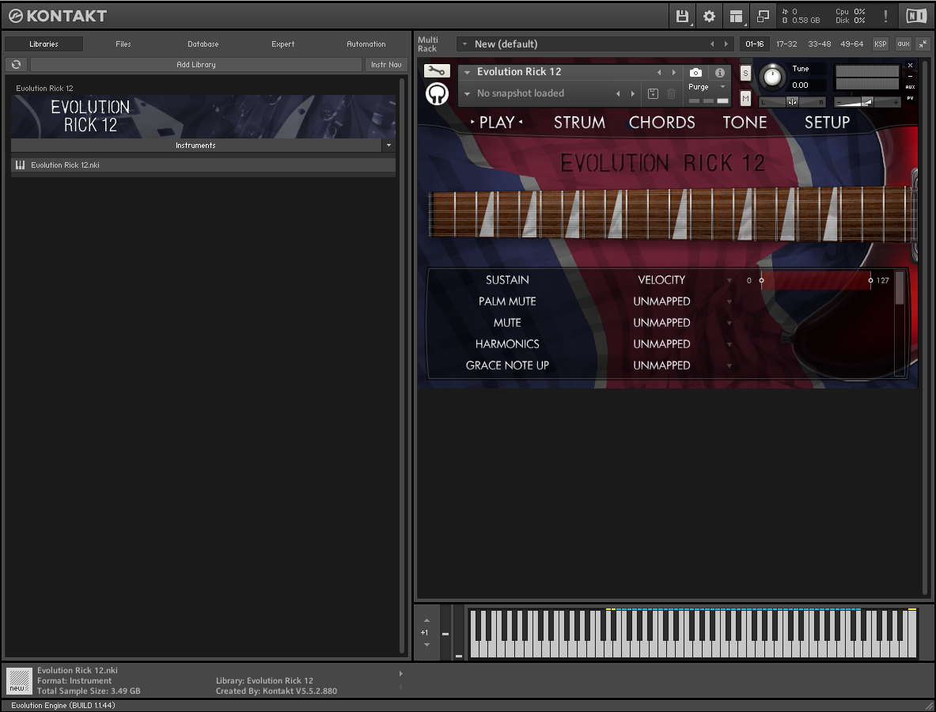This screenshot has width=936, height=712.
Task: Open multi preset dropdown New (default)
Action: pyautogui.click(x=465, y=44)
